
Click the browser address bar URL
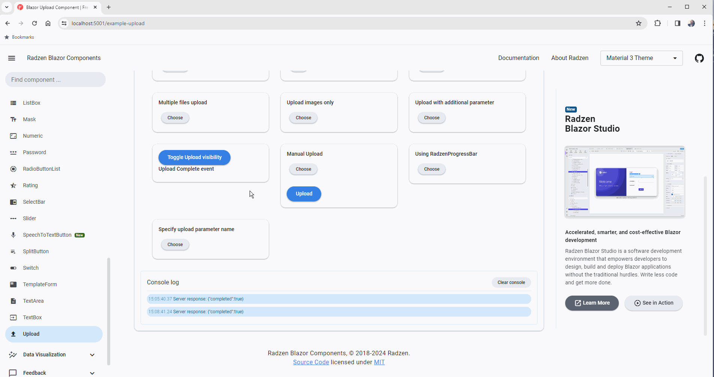coord(108,23)
